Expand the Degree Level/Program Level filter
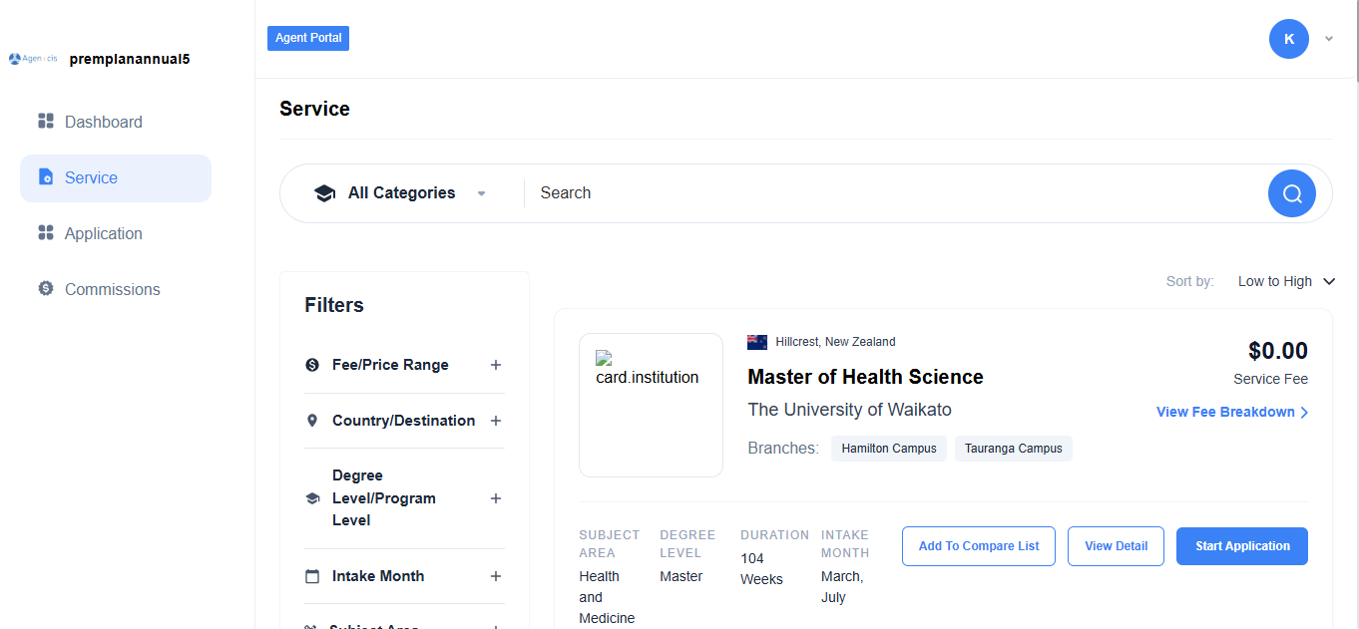The width and height of the screenshot is (1359, 629). coord(496,498)
